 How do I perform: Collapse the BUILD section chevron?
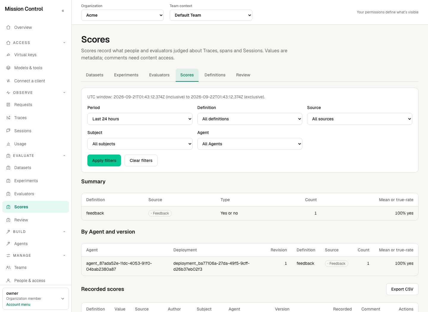point(64,232)
